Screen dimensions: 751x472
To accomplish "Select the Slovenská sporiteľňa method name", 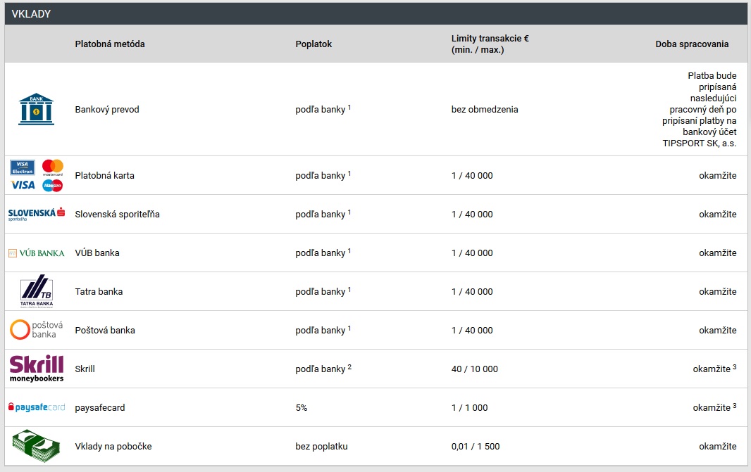I will [x=118, y=215].
